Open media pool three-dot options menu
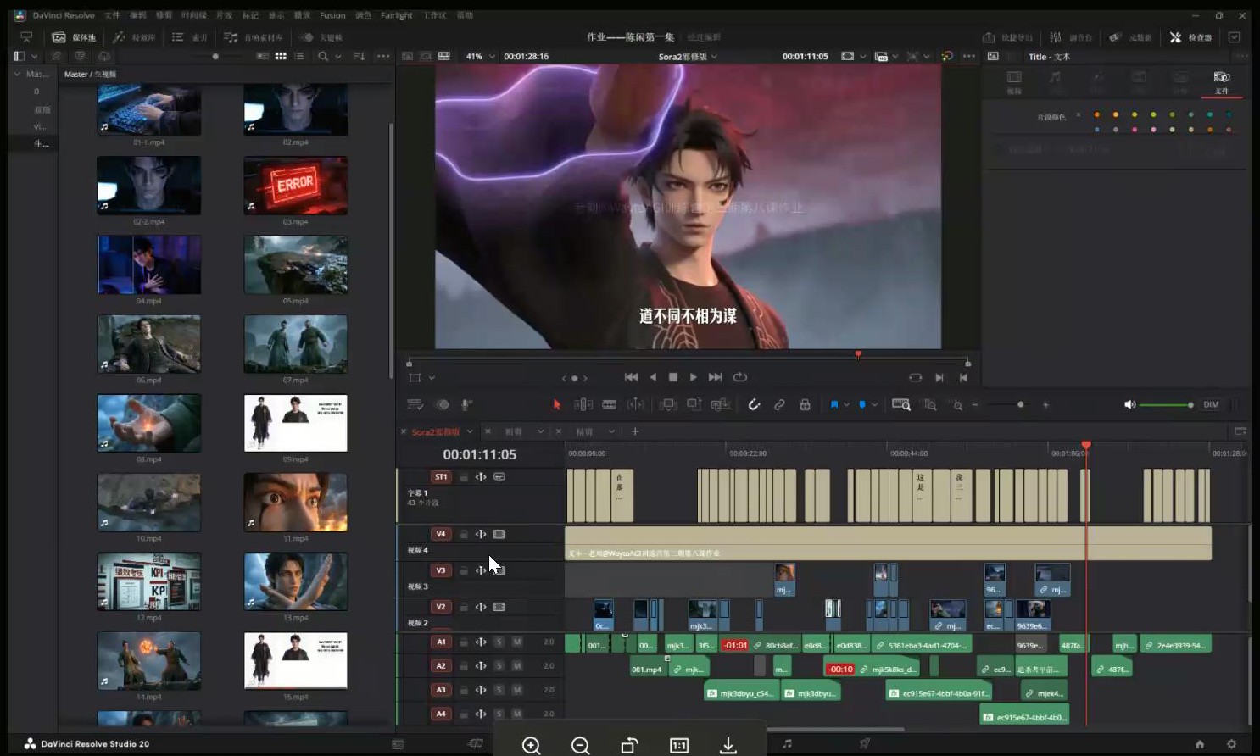Screen dimensions: 1260x756 [x=383, y=56]
